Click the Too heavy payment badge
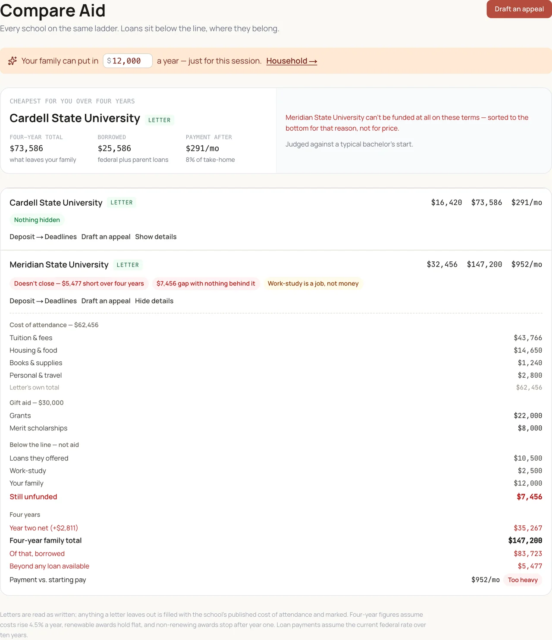 pyautogui.click(x=523, y=580)
